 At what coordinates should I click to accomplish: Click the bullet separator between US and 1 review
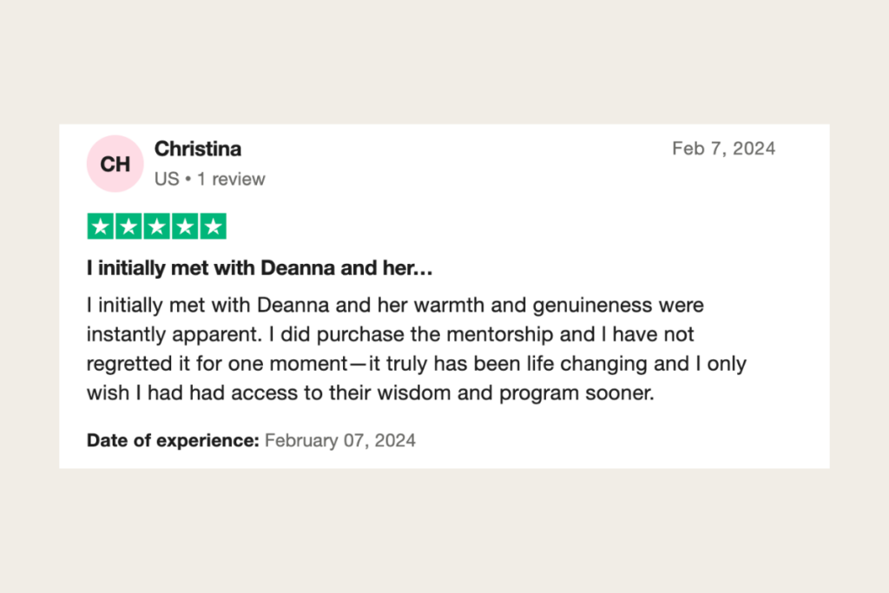pos(188,180)
